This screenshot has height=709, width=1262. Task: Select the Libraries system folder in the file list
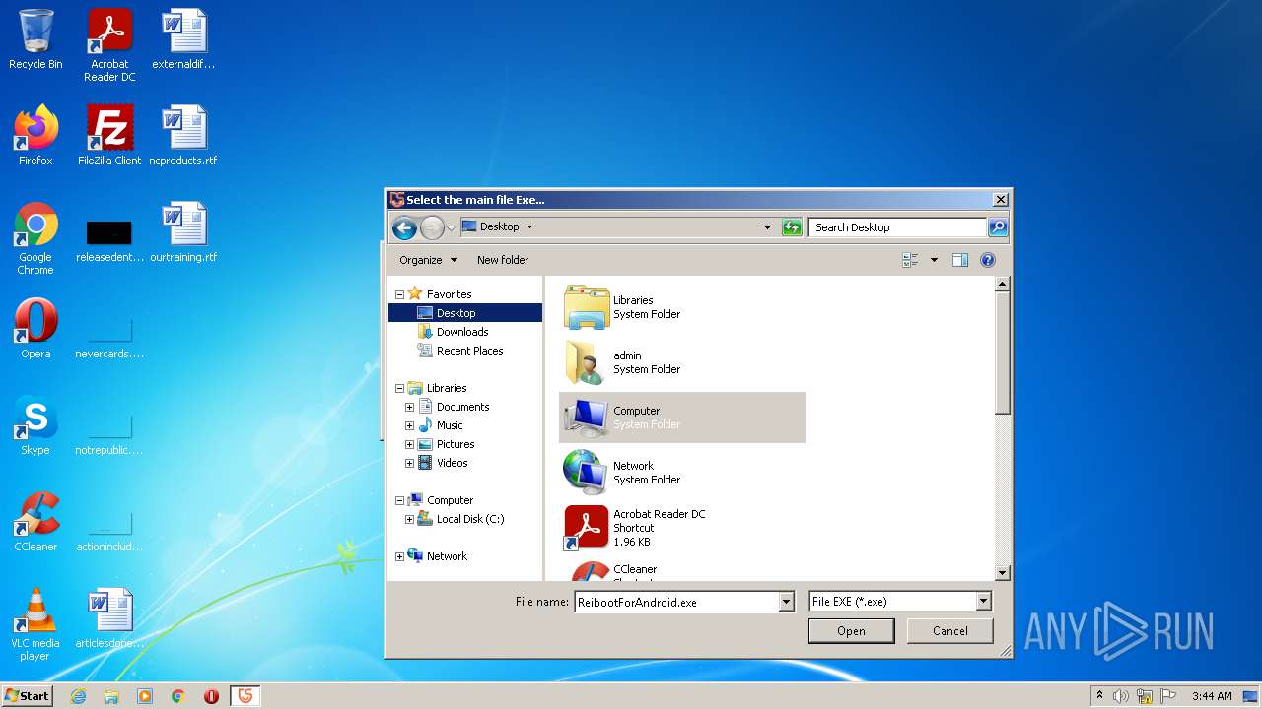click(x=682, y=307)
